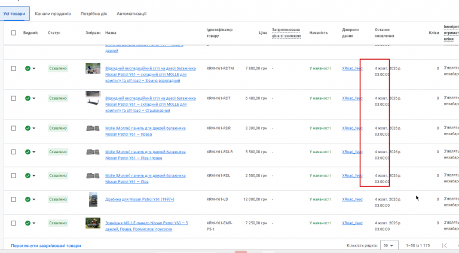The height and width of the screenshot is (253, 459).
Task: Click the Наявність column header
Action: tap(318, 33)
